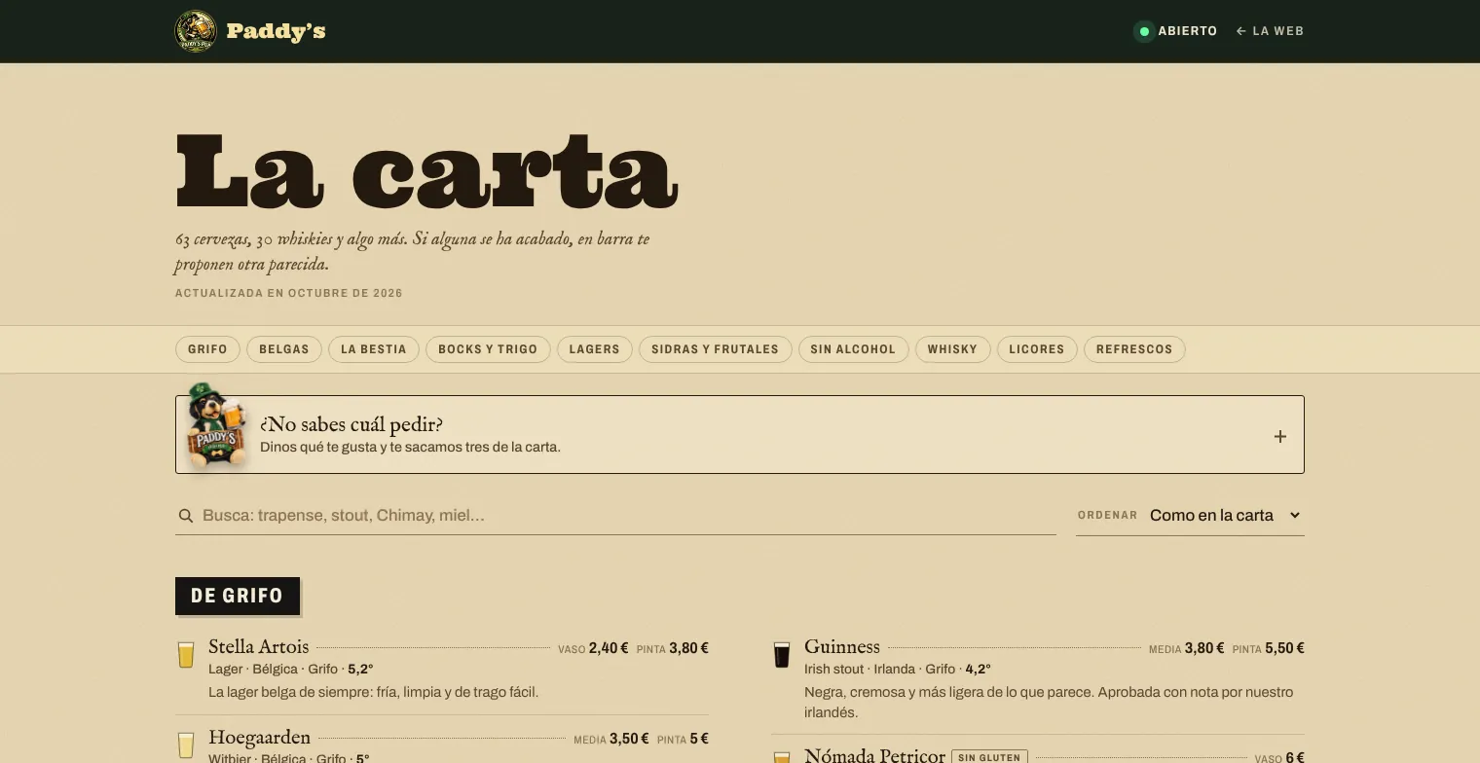Jump to the Belgas category

pyautogui.click(x=284, y=349)
